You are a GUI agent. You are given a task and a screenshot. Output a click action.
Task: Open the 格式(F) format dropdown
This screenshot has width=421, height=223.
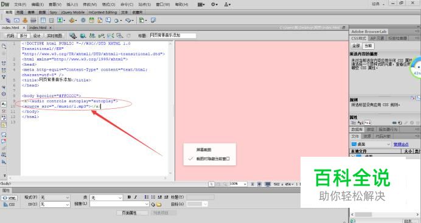[55, 197]
